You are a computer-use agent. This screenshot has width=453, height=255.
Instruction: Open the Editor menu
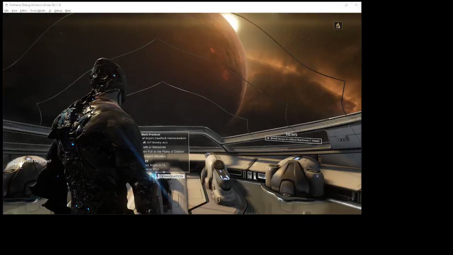(24, 11)
